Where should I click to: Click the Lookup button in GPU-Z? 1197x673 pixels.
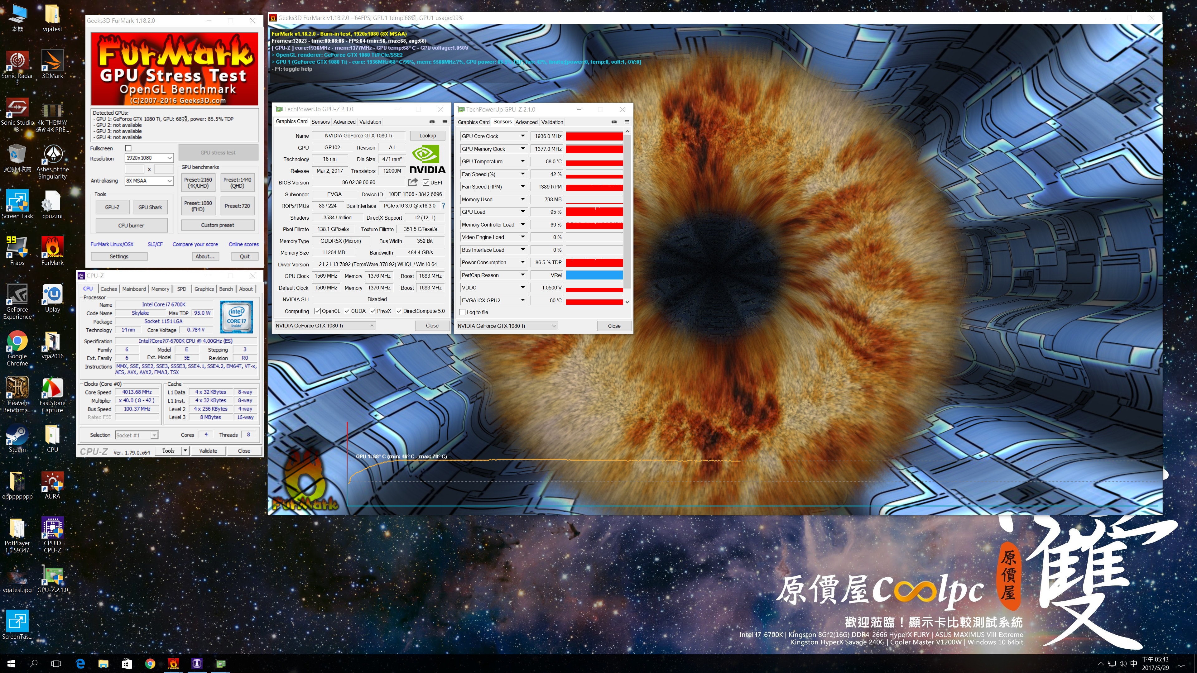pos(427,136)
